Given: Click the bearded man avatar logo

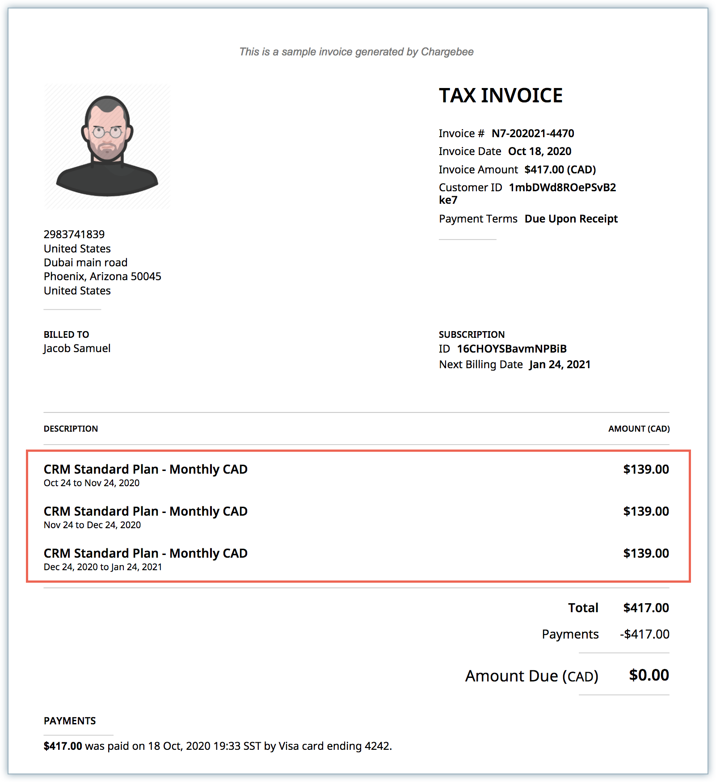Looking at the screenshot, I should [107, 147].
